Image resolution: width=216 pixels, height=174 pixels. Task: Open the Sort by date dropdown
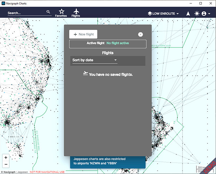95,60
